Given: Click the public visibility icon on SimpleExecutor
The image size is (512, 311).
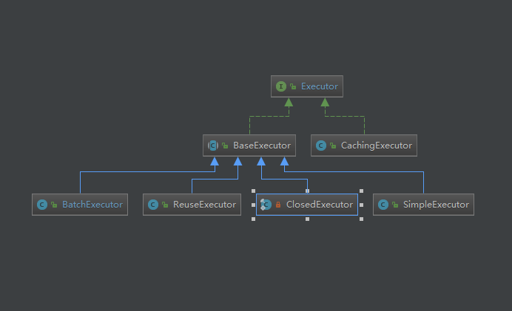Looking at the screenshot, I should point(395,205).
